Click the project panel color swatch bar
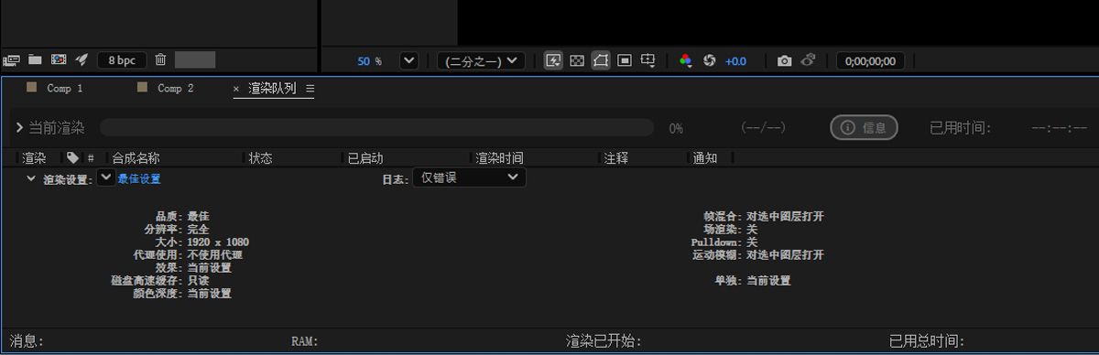The width and height of the screenshot is (1099, 355). click(x=195, y=60)
